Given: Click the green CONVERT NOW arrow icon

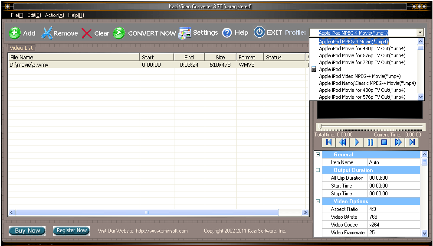Looking at the screenshot, I should pyautogui.click(x=119, y=33).
